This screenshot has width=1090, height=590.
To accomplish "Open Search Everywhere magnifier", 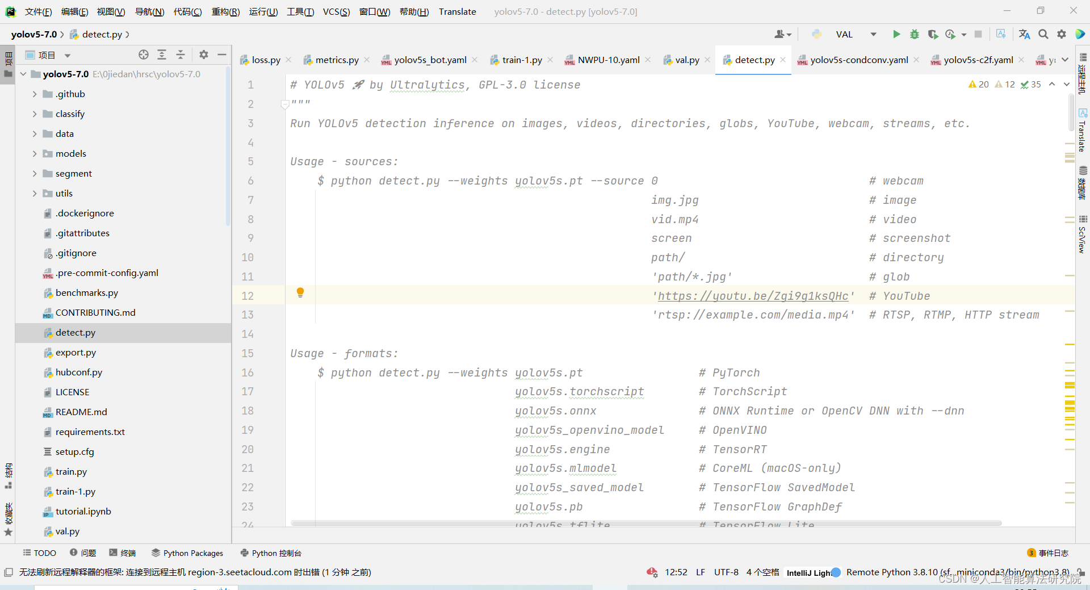I will click(1043, 34).
